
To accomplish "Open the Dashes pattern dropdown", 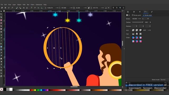I will [138, 22].
